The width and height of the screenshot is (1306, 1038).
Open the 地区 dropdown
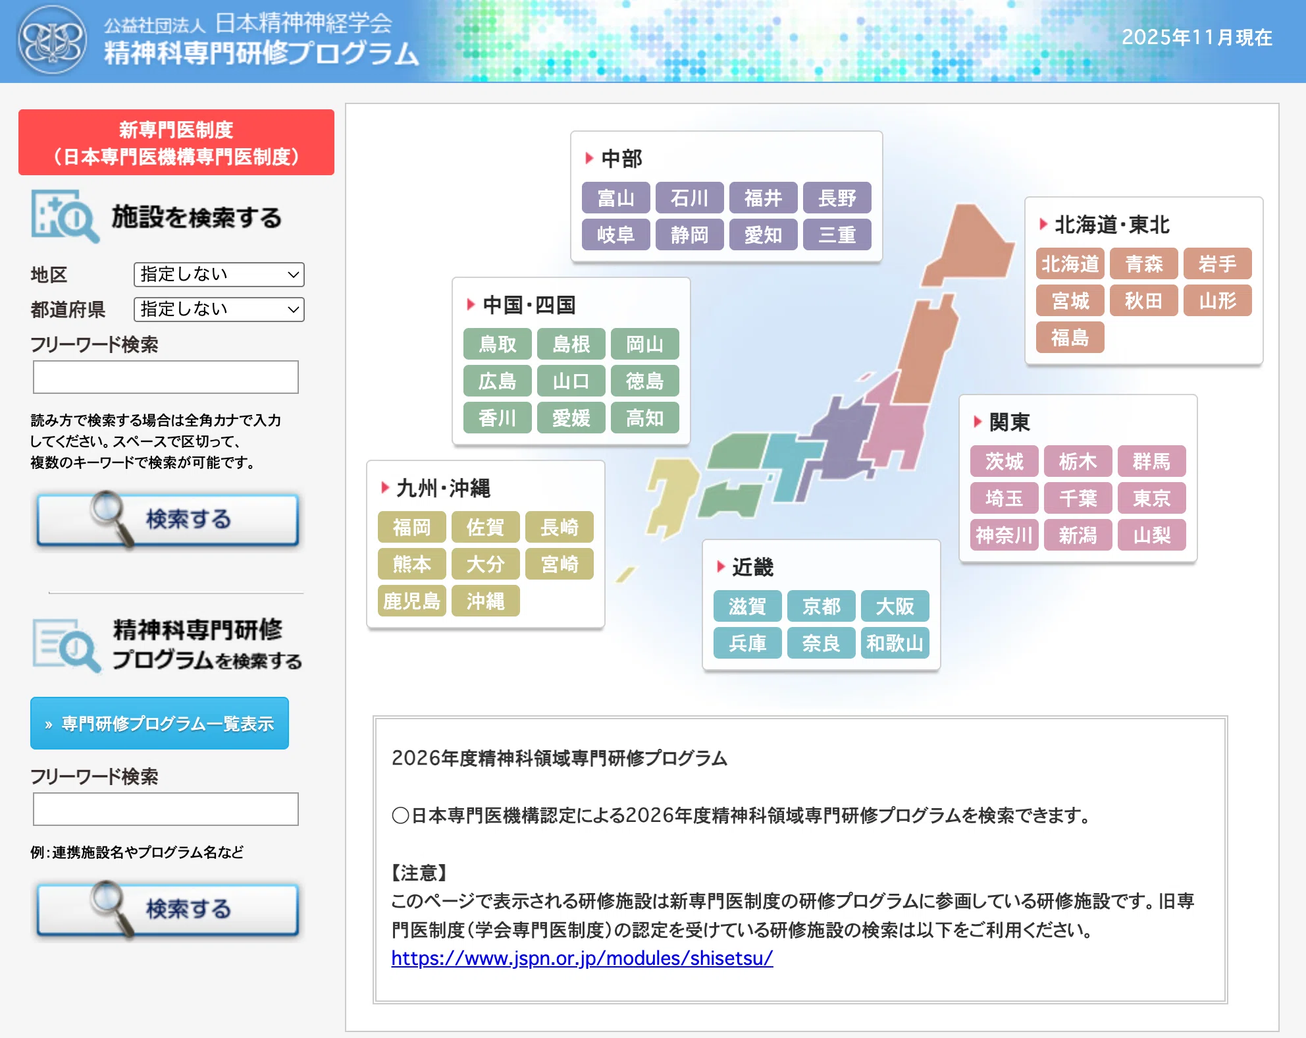219,275
